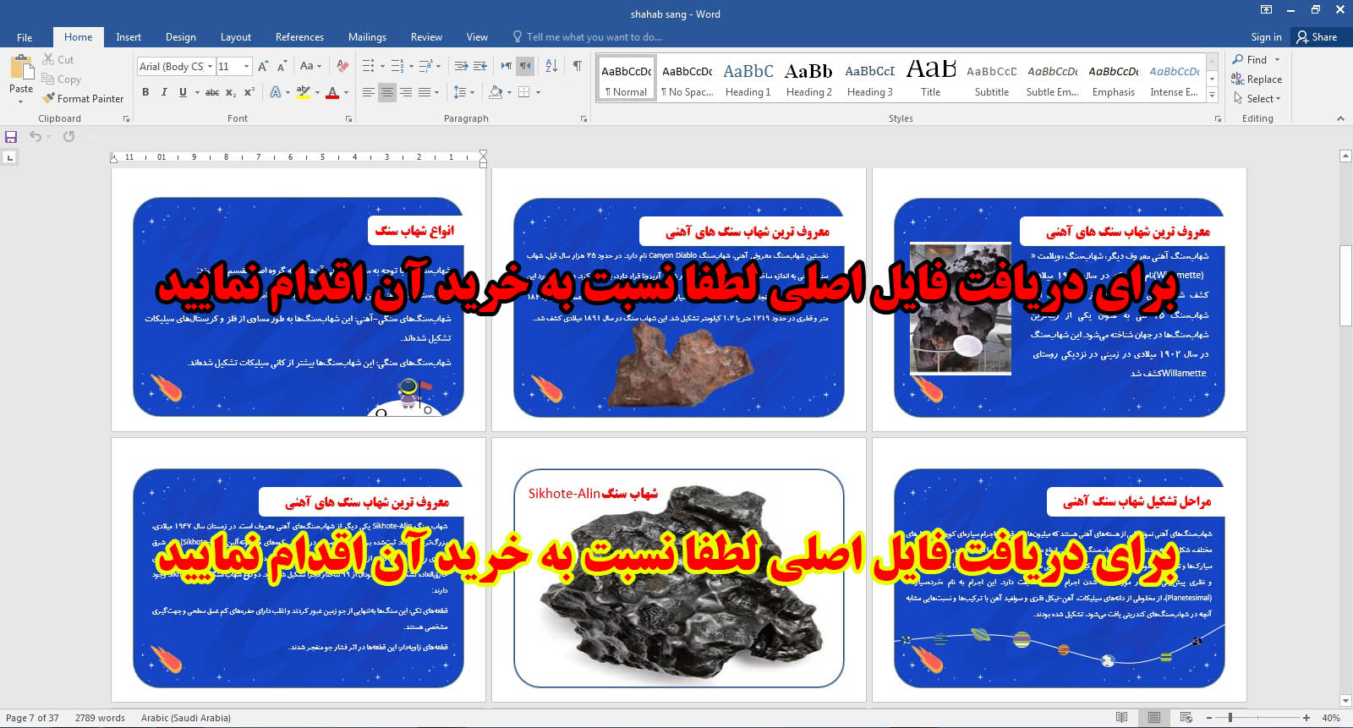
Task: Open Paragraph dialog launcher
Action: coord(583,119)
